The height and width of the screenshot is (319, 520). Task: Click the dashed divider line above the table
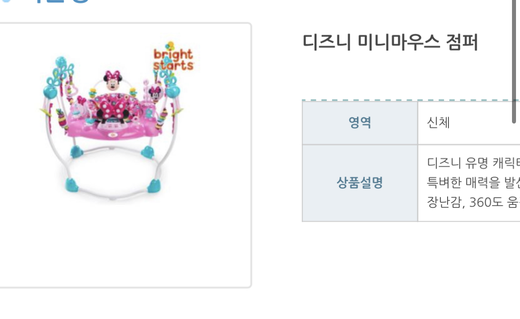[x=411, y=100]
